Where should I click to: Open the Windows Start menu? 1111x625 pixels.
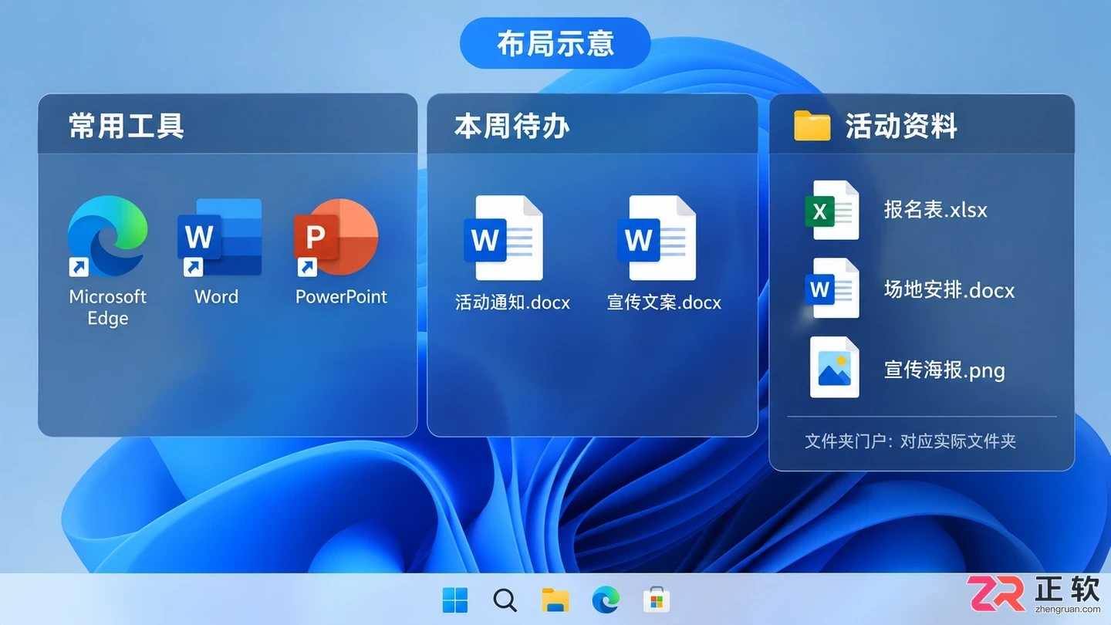coord(455,600)
